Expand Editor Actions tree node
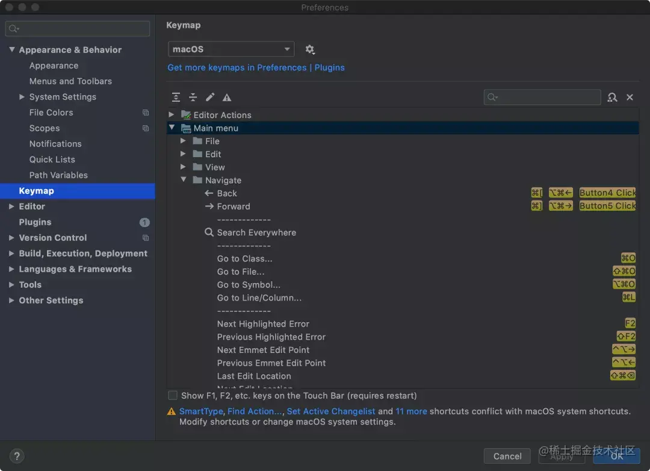The width and height of the screenshot is (650, 471). coord(171,114)
